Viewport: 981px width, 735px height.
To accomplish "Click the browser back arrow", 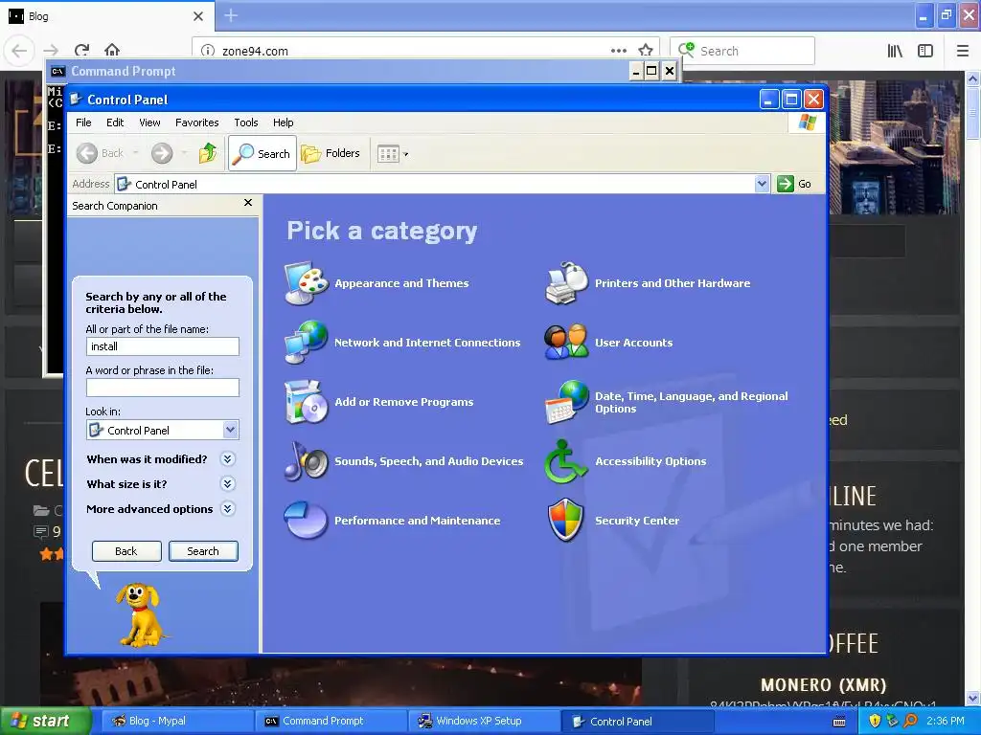I will coord(19,51).
